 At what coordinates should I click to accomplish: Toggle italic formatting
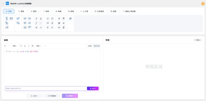click(29, 46)
